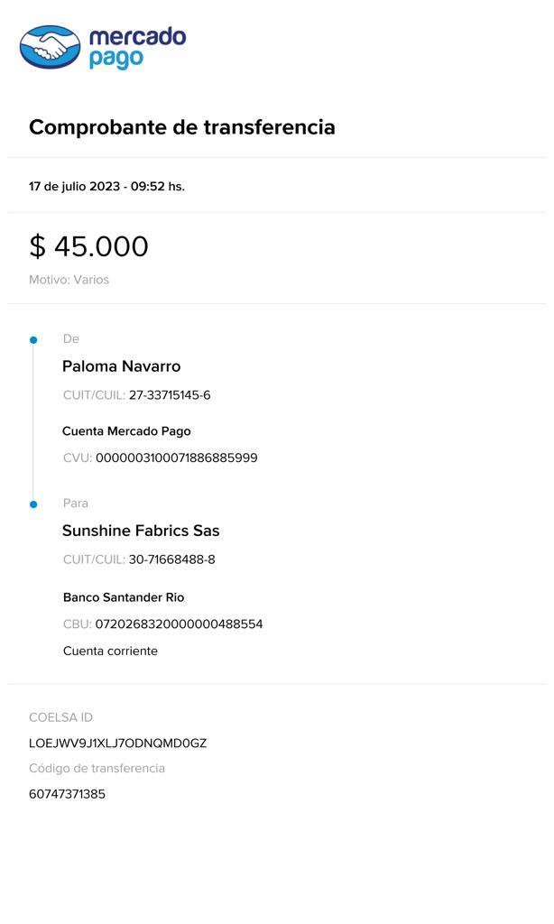Screen dimensions: 554x924
Task: Click the mercado pago wordmark text
Action: tap(137, 48)
